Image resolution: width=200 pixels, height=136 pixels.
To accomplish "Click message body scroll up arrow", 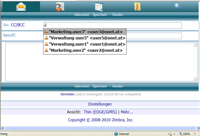I will [195, 45].
